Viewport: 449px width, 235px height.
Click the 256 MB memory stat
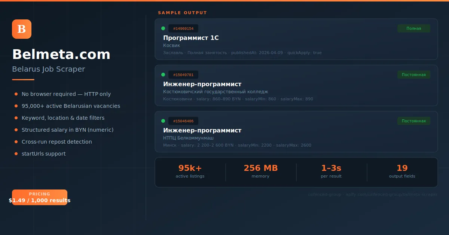[x=261, y=171]
